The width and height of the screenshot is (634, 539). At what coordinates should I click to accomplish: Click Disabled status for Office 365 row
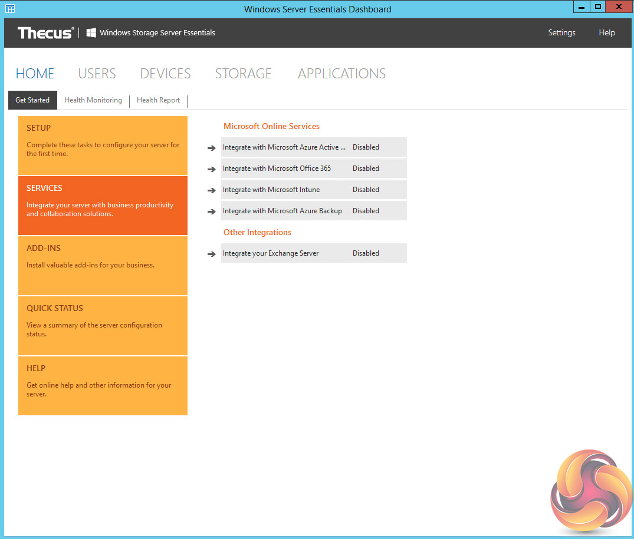pos(366,168)
